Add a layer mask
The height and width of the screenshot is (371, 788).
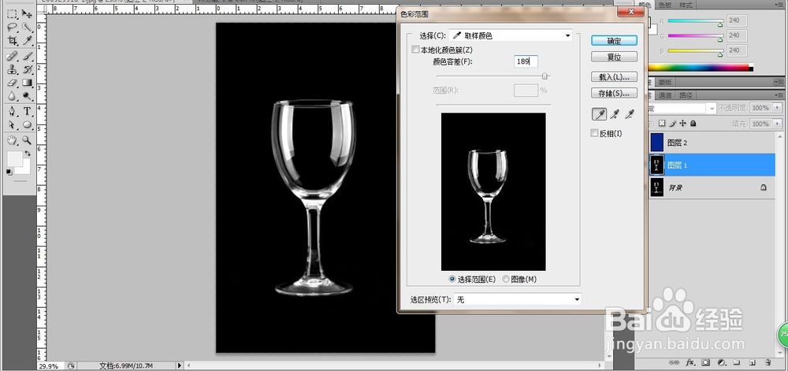pyautogui.click(x=705, y=362)
